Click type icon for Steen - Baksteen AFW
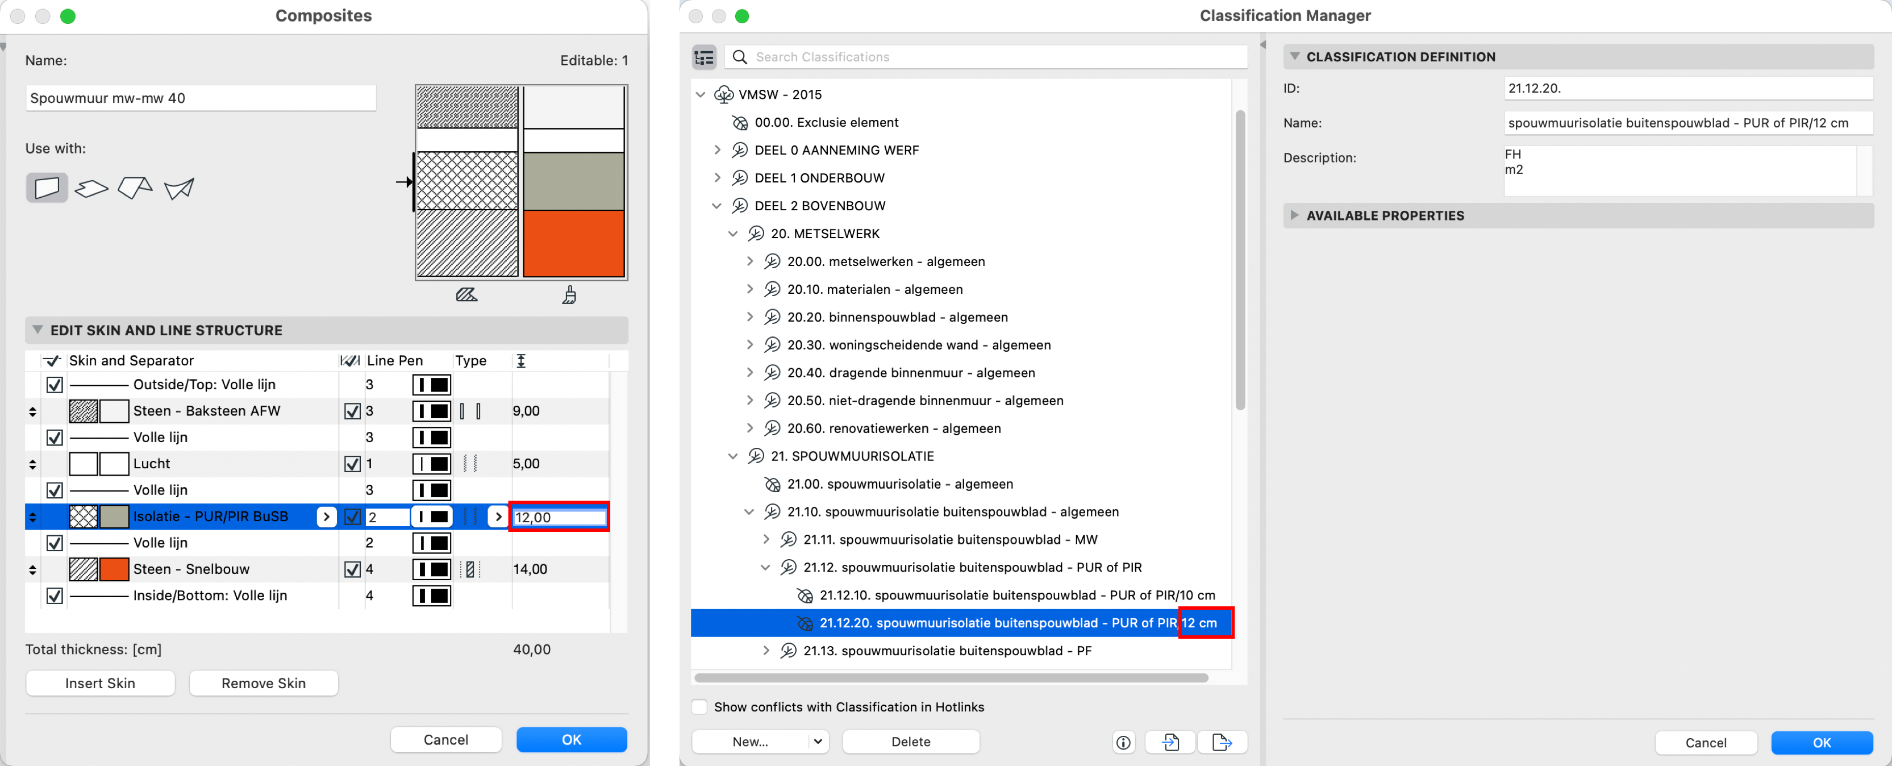 coord(470,411)
